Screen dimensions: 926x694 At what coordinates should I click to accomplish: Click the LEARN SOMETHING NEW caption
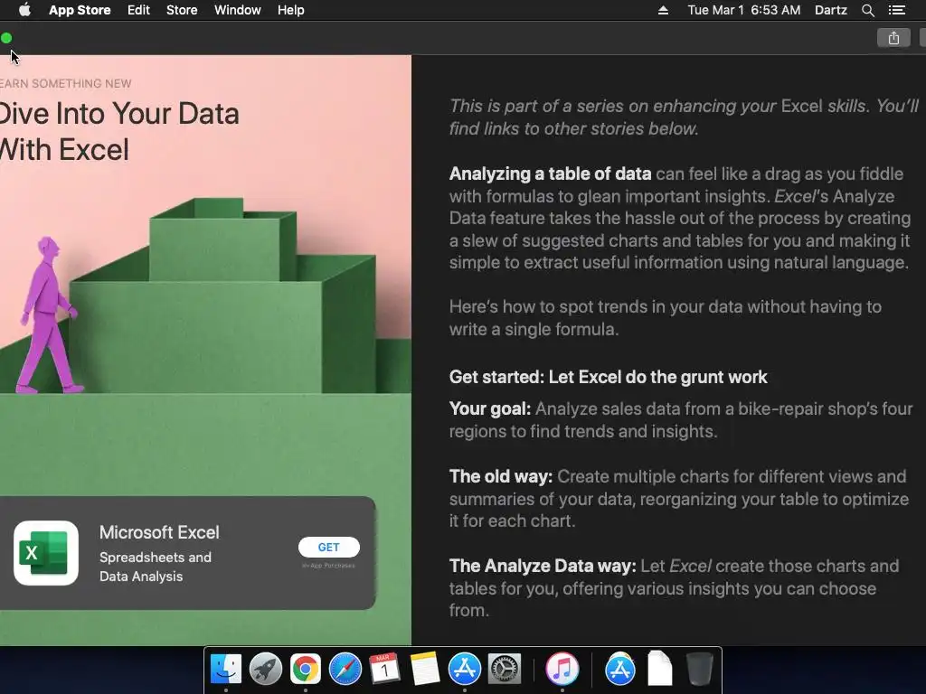pyautogui.click(x=65, y=83)
